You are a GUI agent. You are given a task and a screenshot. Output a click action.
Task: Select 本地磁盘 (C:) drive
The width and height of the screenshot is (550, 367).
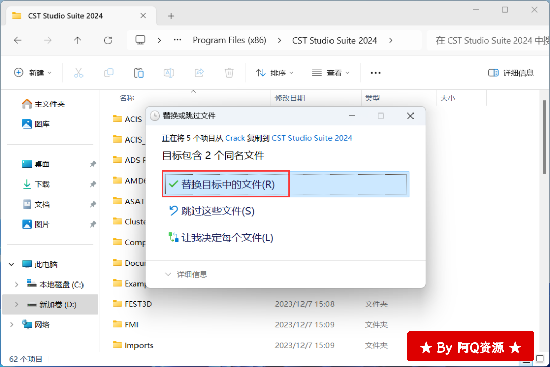tap(56, 284)
